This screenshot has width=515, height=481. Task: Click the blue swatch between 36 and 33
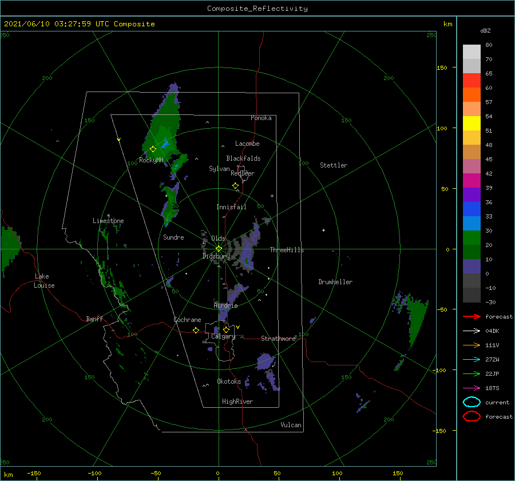click(x=472, y=209)
